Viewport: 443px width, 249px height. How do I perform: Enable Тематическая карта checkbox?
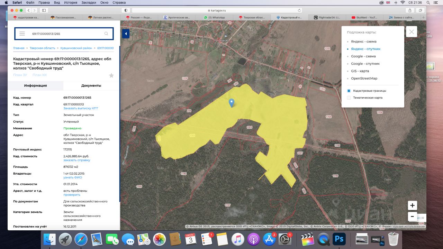pos(349,98)
